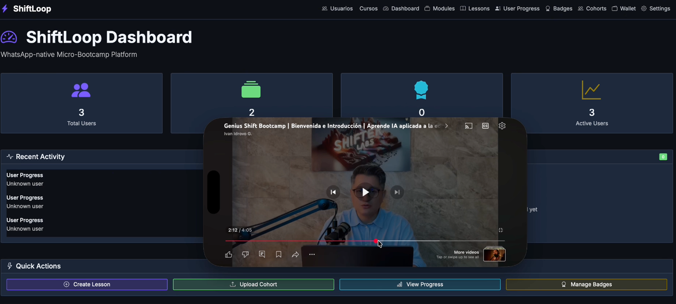Screen dimensions: 676x304
Task: Skip to previous video
Action: coord(333,192)
